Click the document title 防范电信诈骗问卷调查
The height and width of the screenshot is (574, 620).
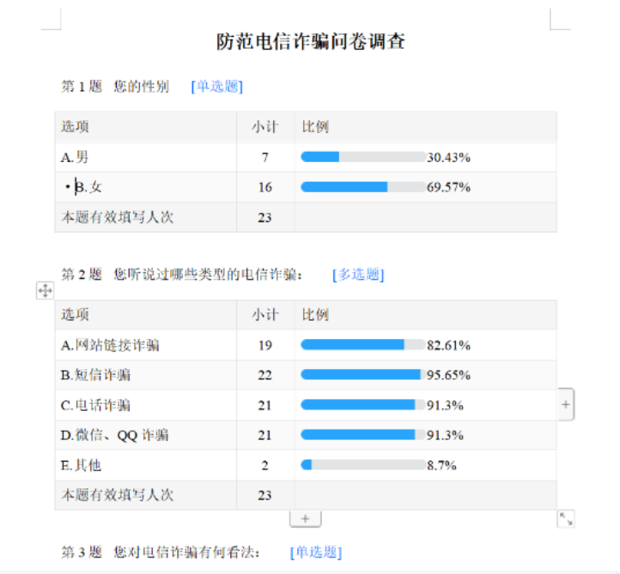pos(310,41)
